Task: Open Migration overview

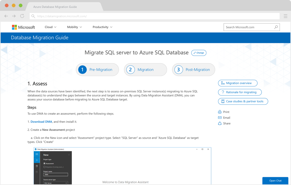Action: coord(238,83)
